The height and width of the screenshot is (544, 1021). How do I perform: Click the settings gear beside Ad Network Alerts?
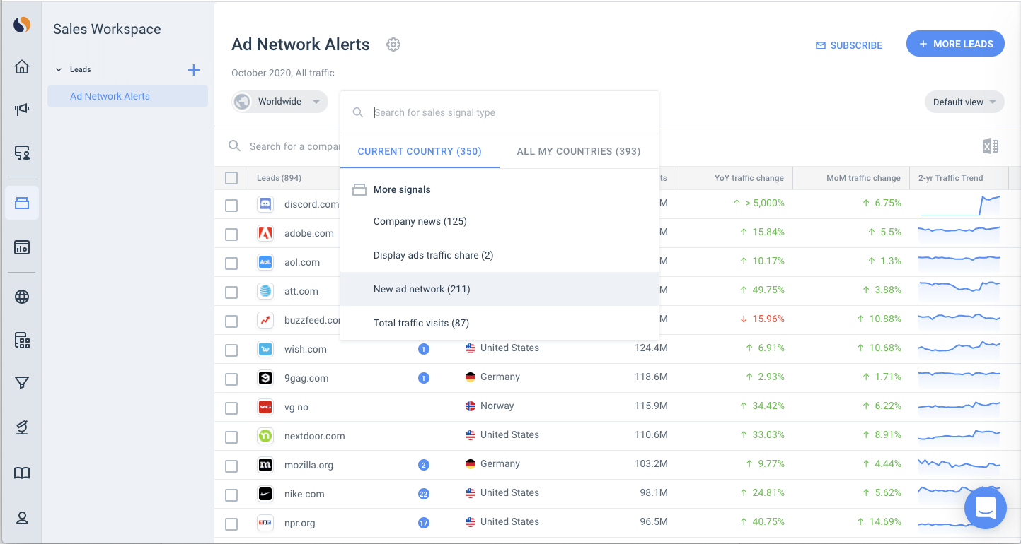coord(393,44)
